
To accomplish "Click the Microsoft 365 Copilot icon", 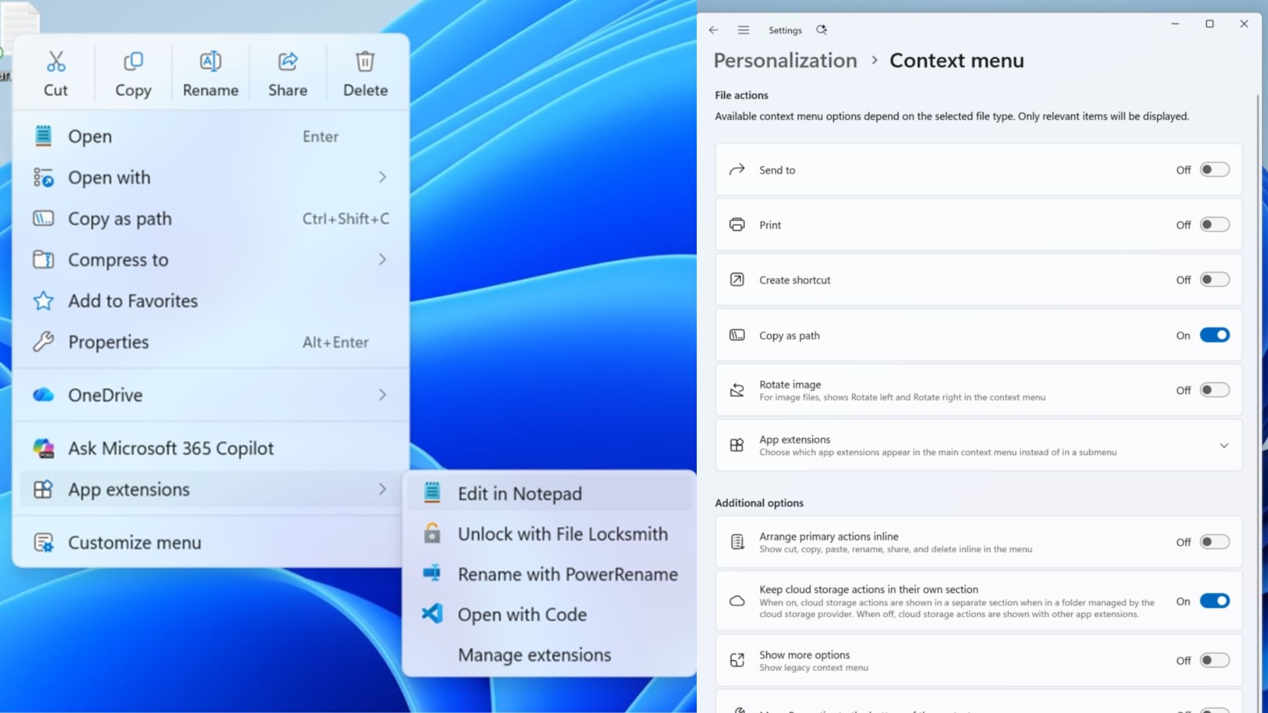I will pos(44,448).
